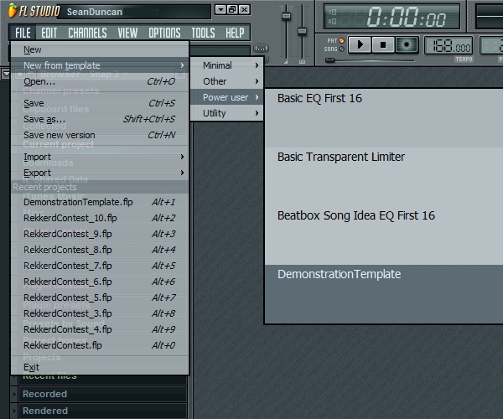Expand the Minimal templates submenu

pos(227,65)
